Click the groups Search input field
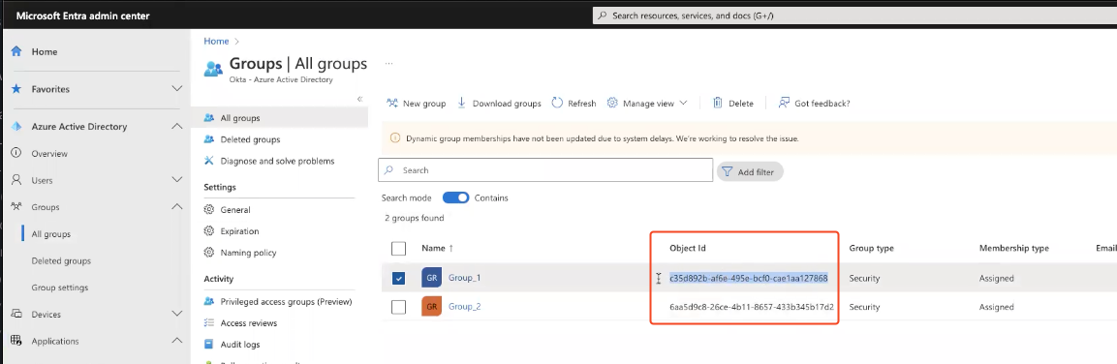The height and width of the screenshot is (364, 1117). tap(545, 170)
